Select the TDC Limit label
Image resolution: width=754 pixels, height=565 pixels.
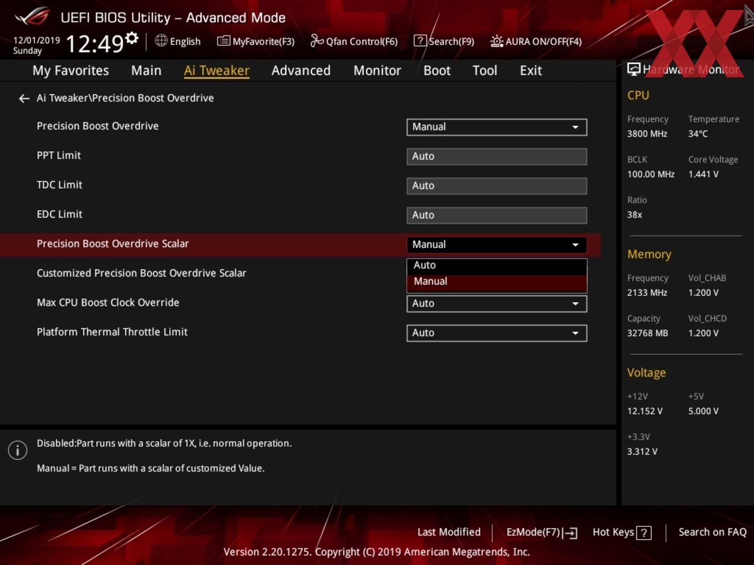click(59, 185)
